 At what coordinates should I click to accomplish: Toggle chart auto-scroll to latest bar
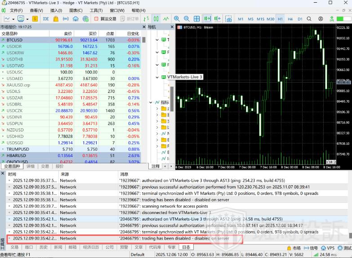[207, 19]
